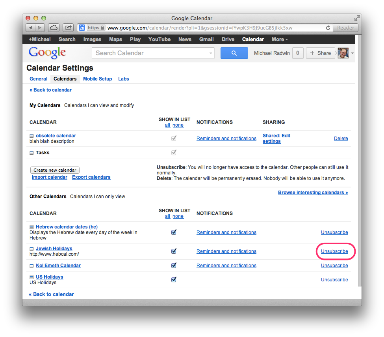Open News from the Google bar
The width and height of the screenshot is (384, 337).
click(x=185, y=39)
